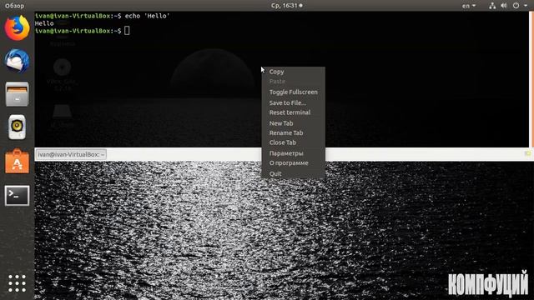Open the network status icon

coord(492,6)
